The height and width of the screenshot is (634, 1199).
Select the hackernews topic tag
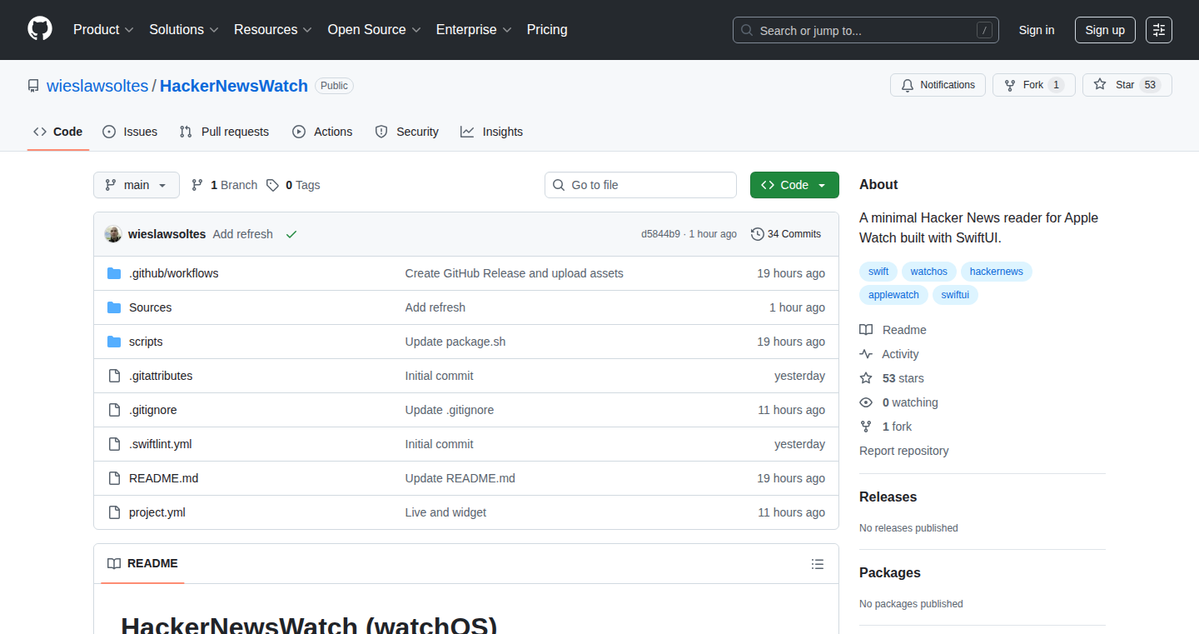pos(997,272)
